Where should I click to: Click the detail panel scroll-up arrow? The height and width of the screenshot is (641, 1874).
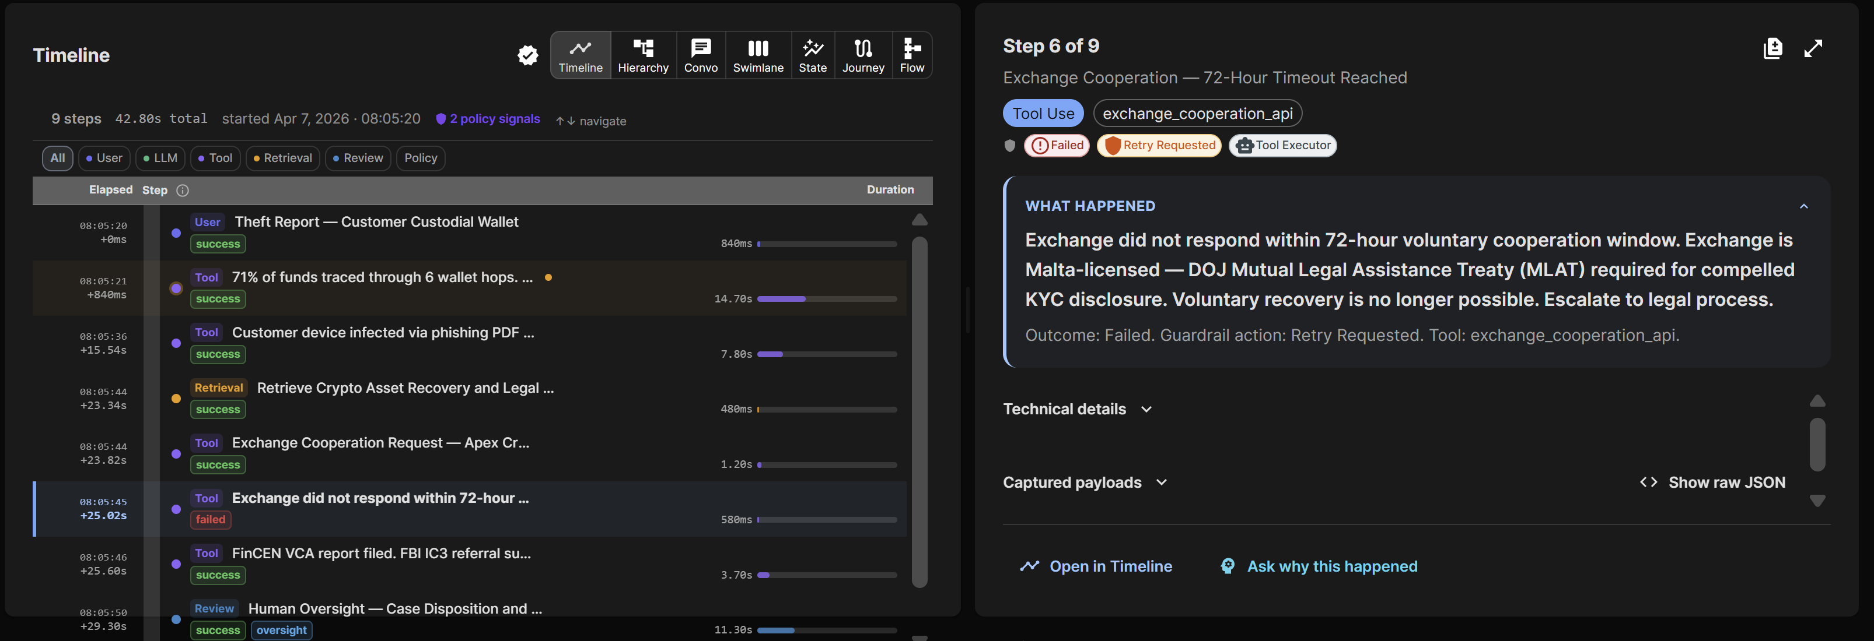[1817, 401]
